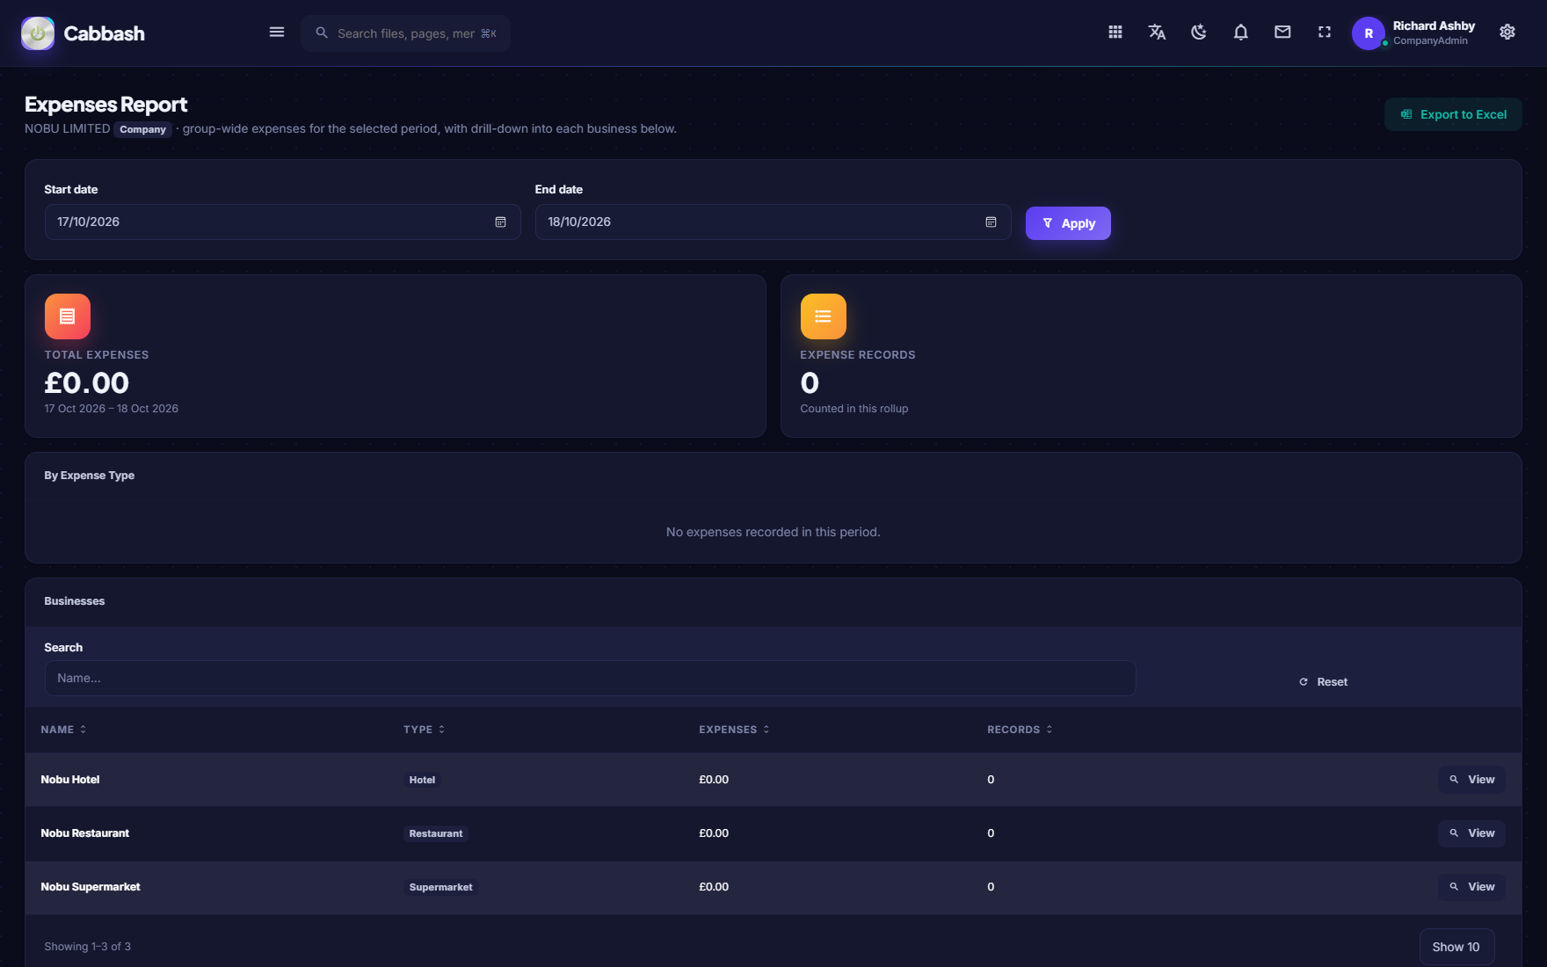This screenshot has height=967, width=1547.
Task: Click the Total Expenses card icon
Action: point(68,316)
